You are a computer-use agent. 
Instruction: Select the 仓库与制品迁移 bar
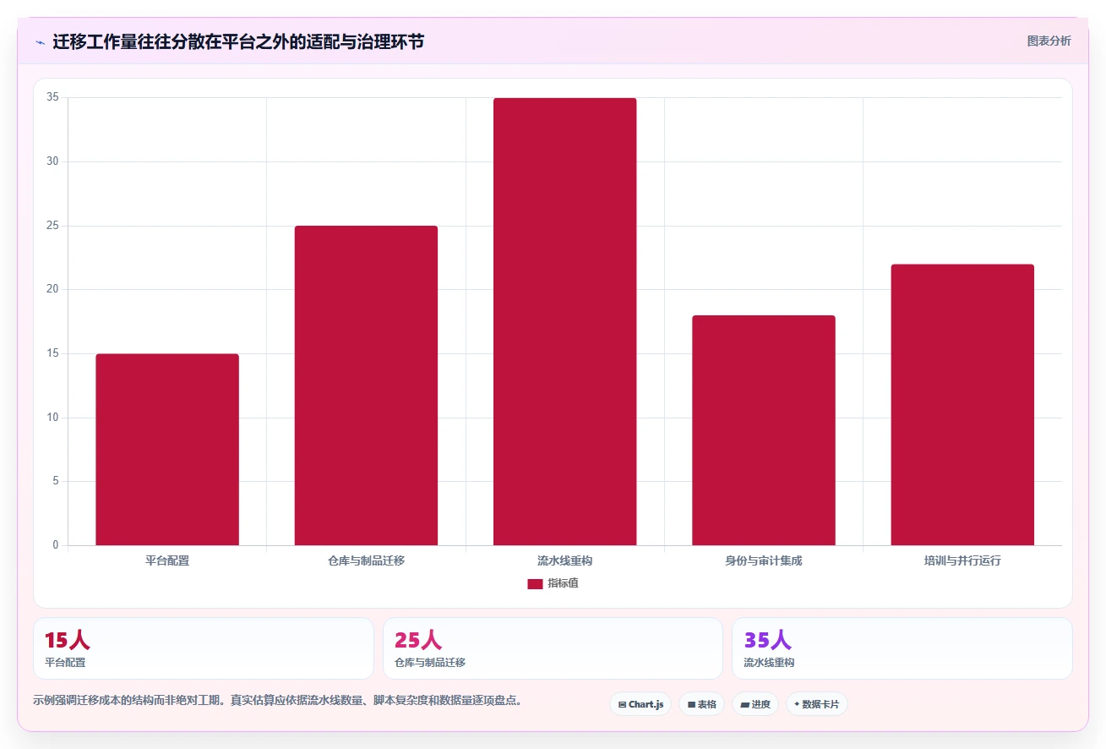tap(366, 385)
